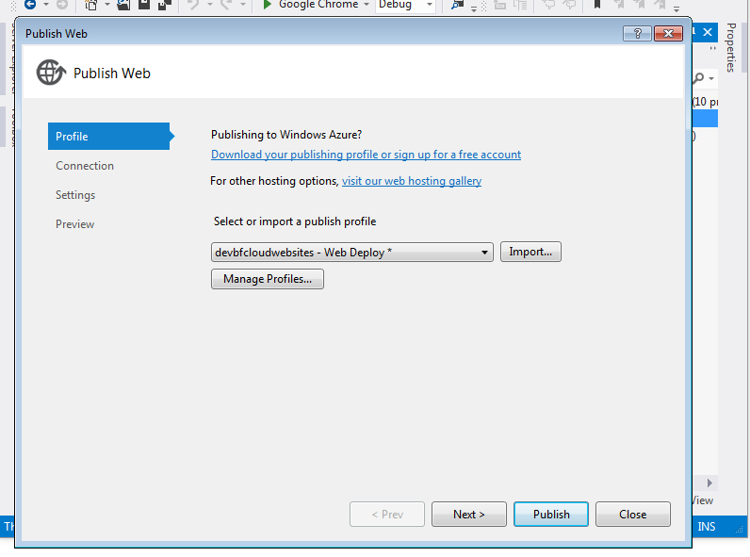Close the dialog with the Close button
The height and width of the screenshot is (557, 750).
[x=633, y=515]
